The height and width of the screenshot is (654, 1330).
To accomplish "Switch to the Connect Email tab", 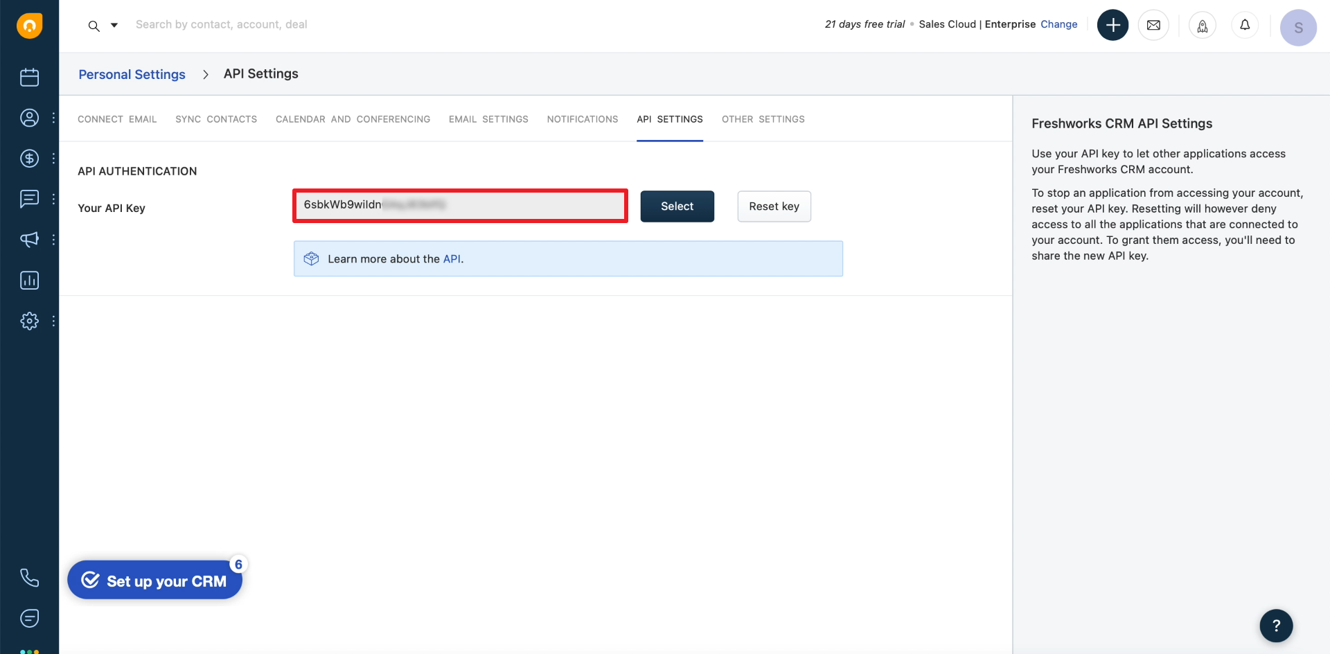I will [117, 119].
